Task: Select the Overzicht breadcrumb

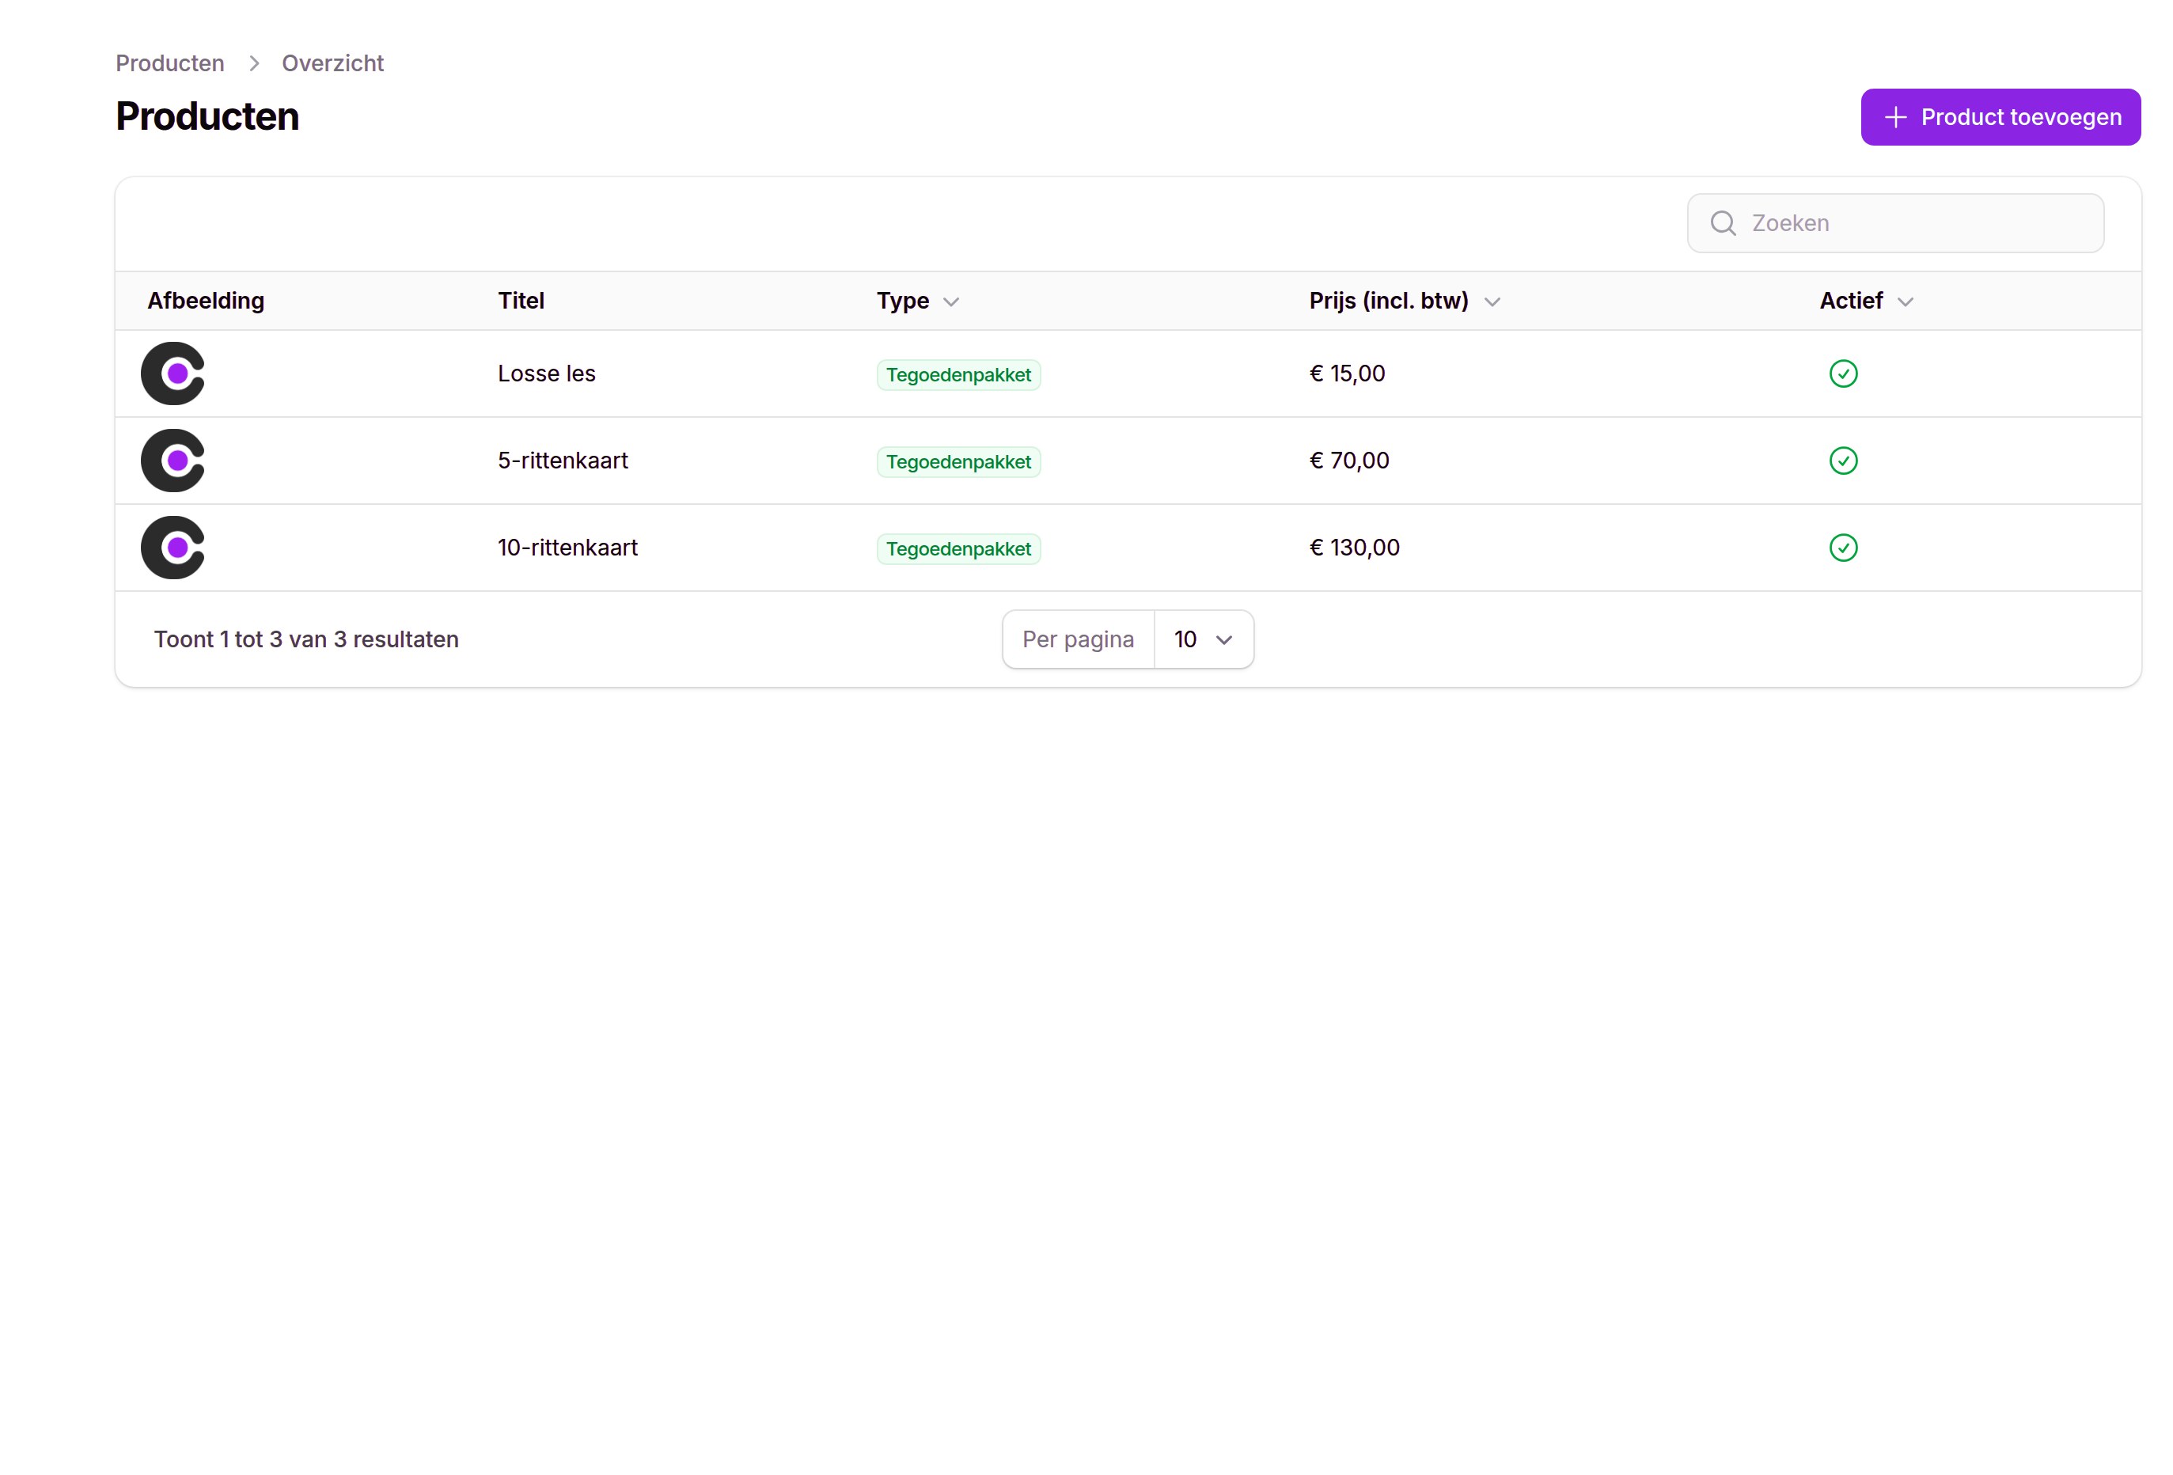Action: tap(333, 63)
